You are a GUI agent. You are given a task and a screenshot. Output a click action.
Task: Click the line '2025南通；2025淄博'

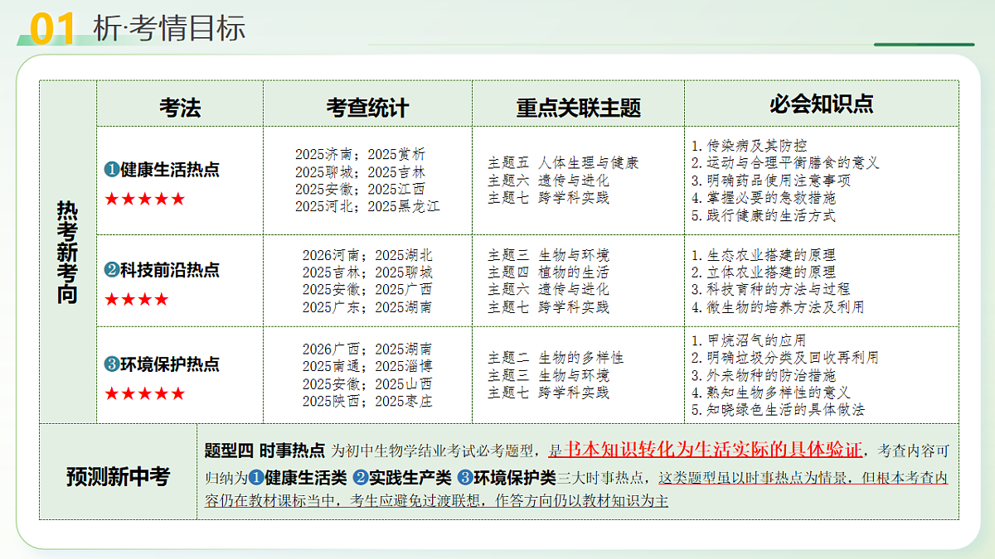point(367,366)
